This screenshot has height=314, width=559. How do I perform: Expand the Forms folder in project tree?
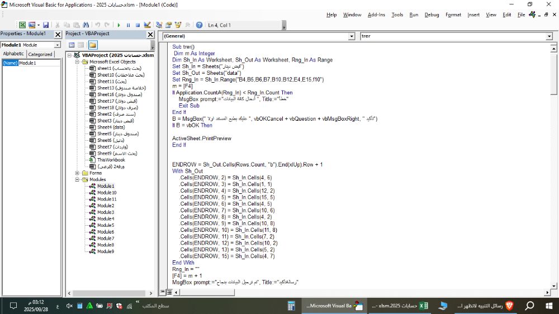pyautogui.click(x=77, y=173)
